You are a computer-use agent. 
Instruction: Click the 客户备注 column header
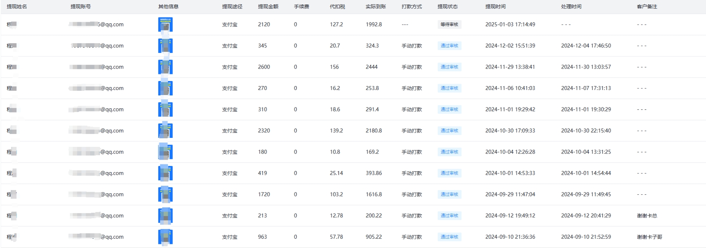[x=647, y=7]
